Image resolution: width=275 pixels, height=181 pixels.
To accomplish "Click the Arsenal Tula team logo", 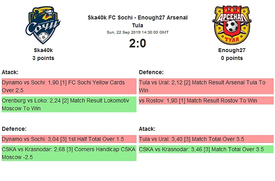I will (x=232, y=25).
